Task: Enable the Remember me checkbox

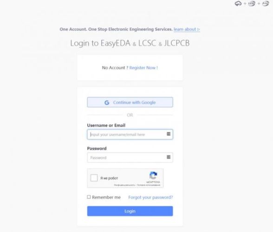Action: click(x=89, y=197)
